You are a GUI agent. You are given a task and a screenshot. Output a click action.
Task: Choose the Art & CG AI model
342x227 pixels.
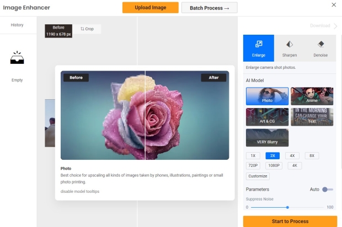[x=267, y=117]
